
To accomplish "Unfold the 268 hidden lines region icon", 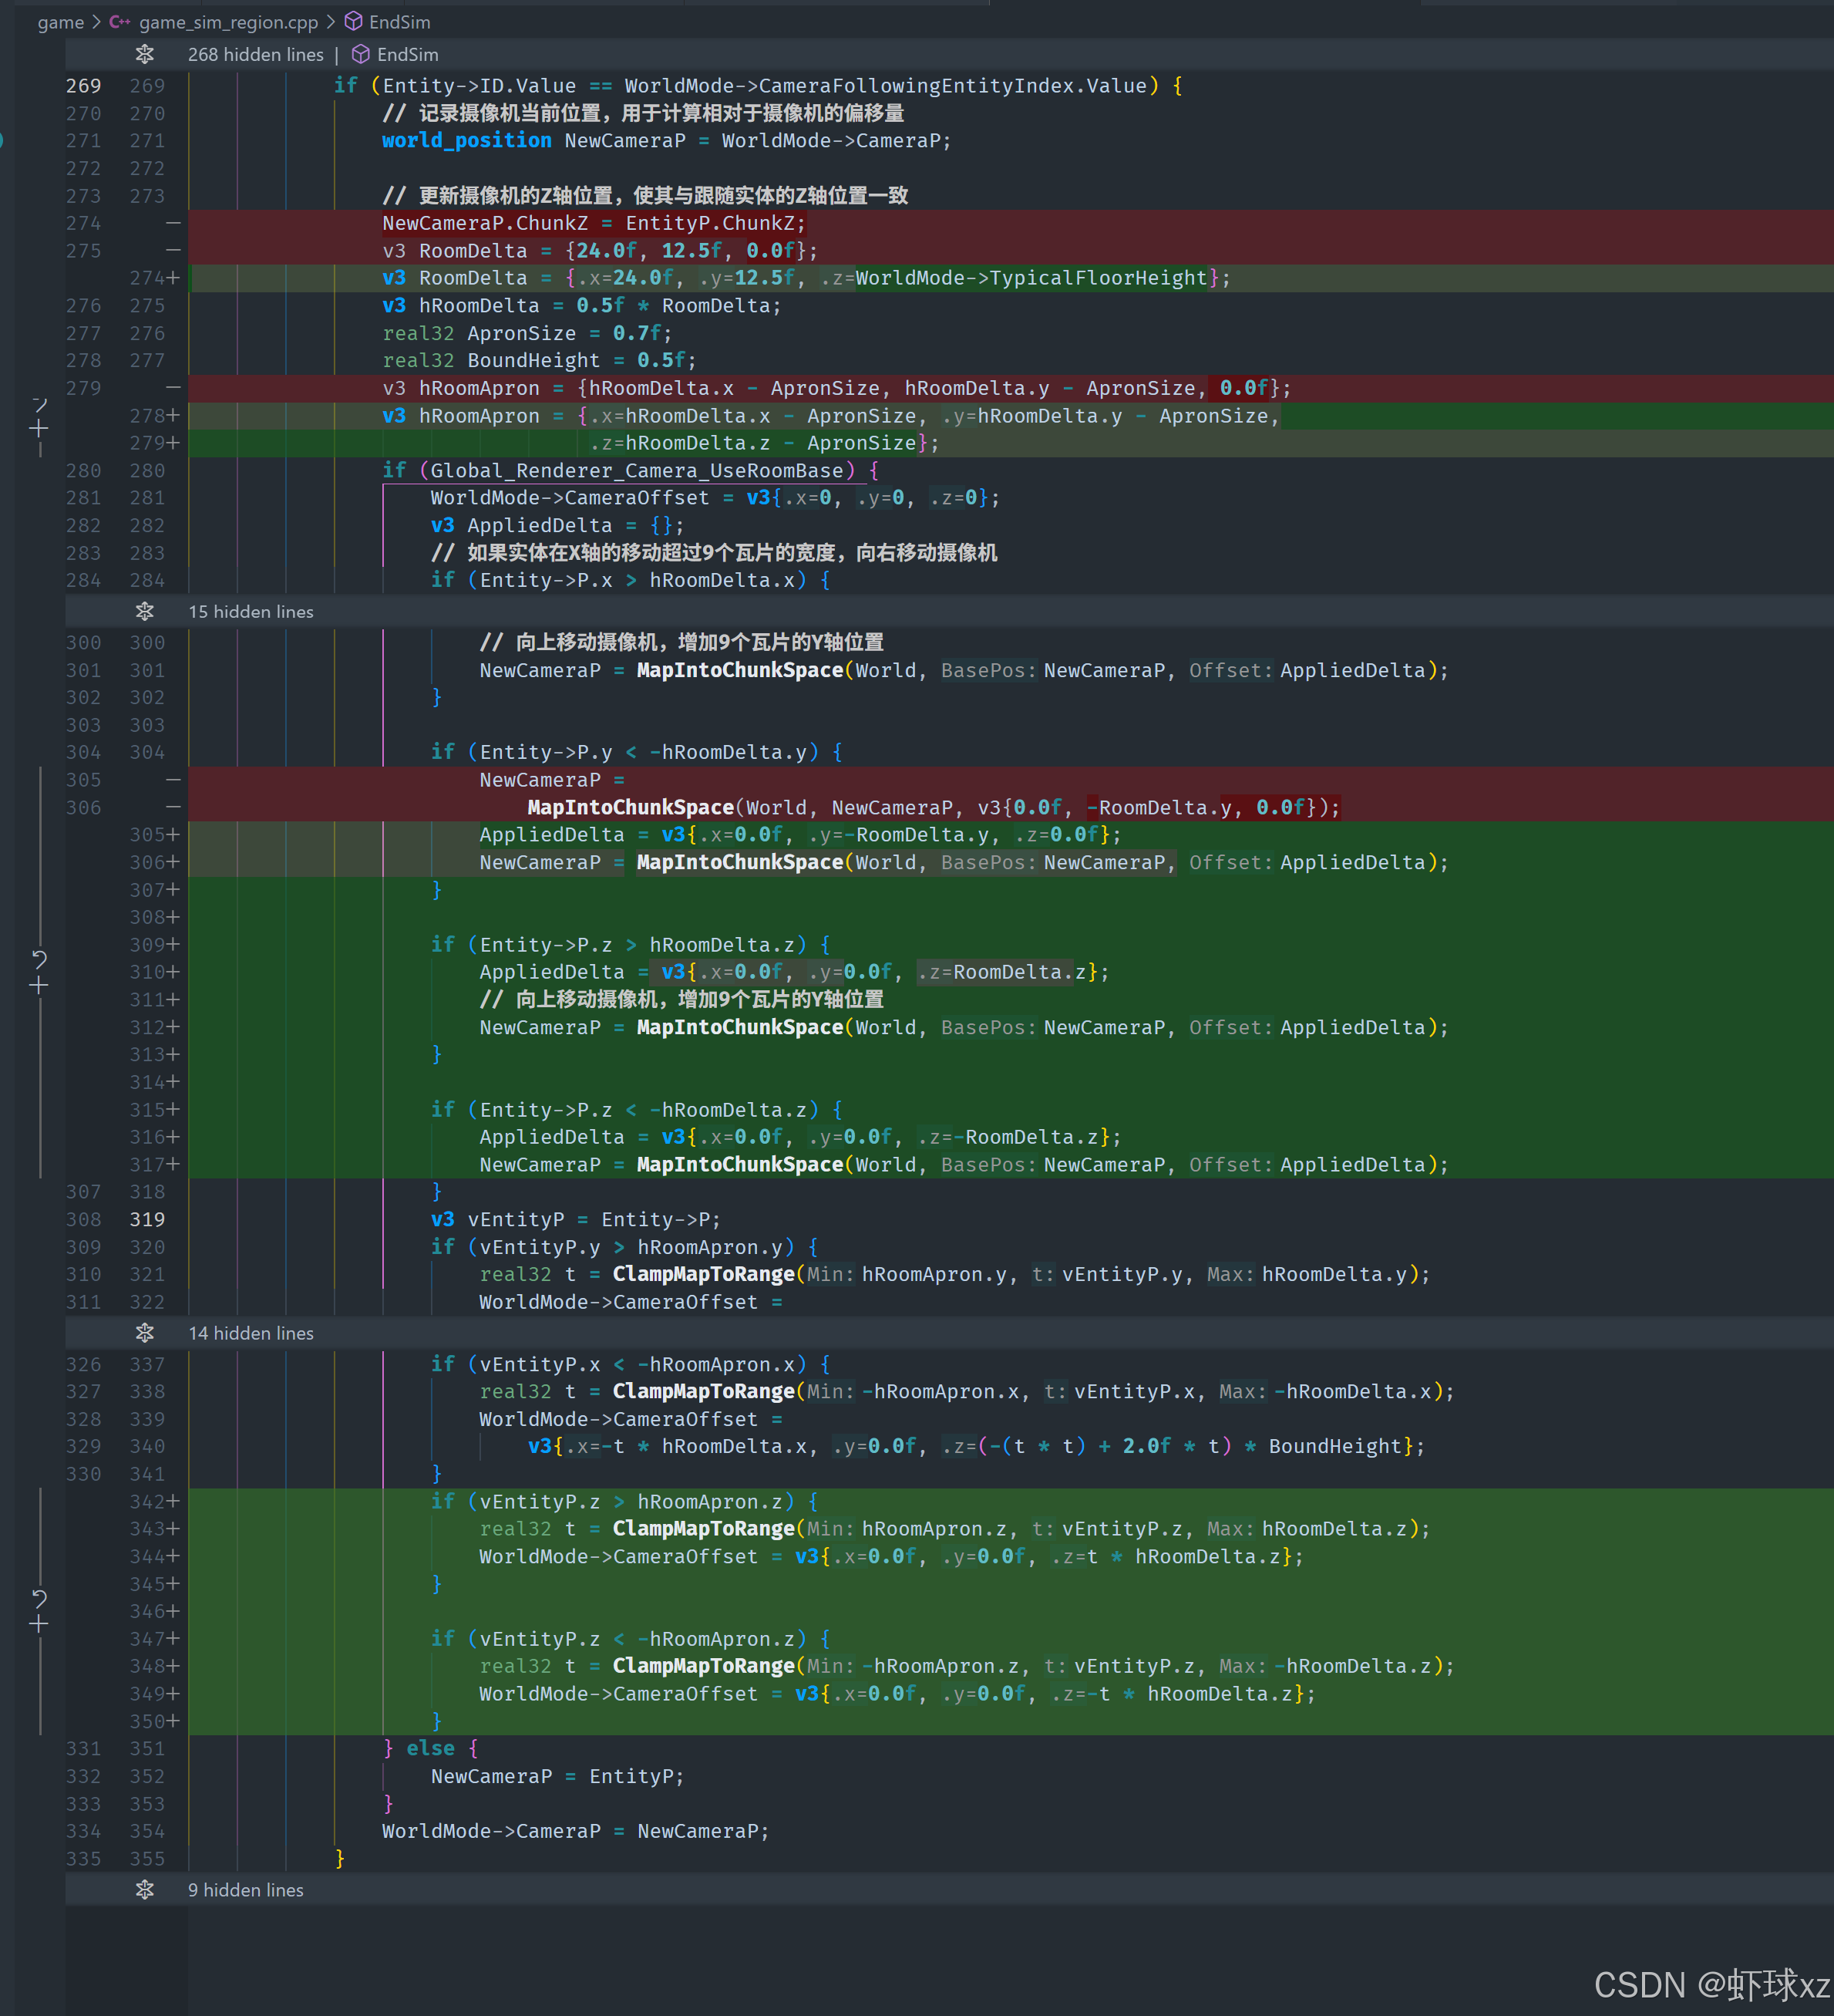I will coord(145,54).
